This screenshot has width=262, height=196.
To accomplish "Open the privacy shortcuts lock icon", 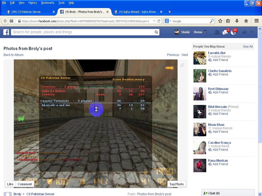I will pos(245,32).
